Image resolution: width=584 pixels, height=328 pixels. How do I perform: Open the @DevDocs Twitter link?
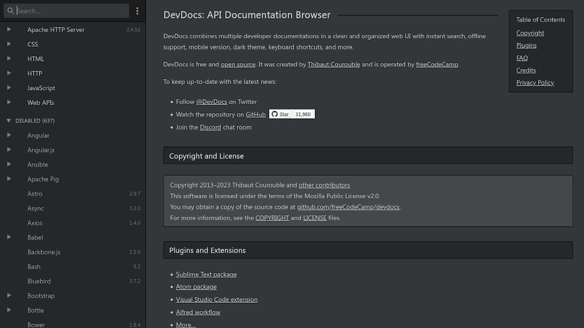[x=211, y=102]
